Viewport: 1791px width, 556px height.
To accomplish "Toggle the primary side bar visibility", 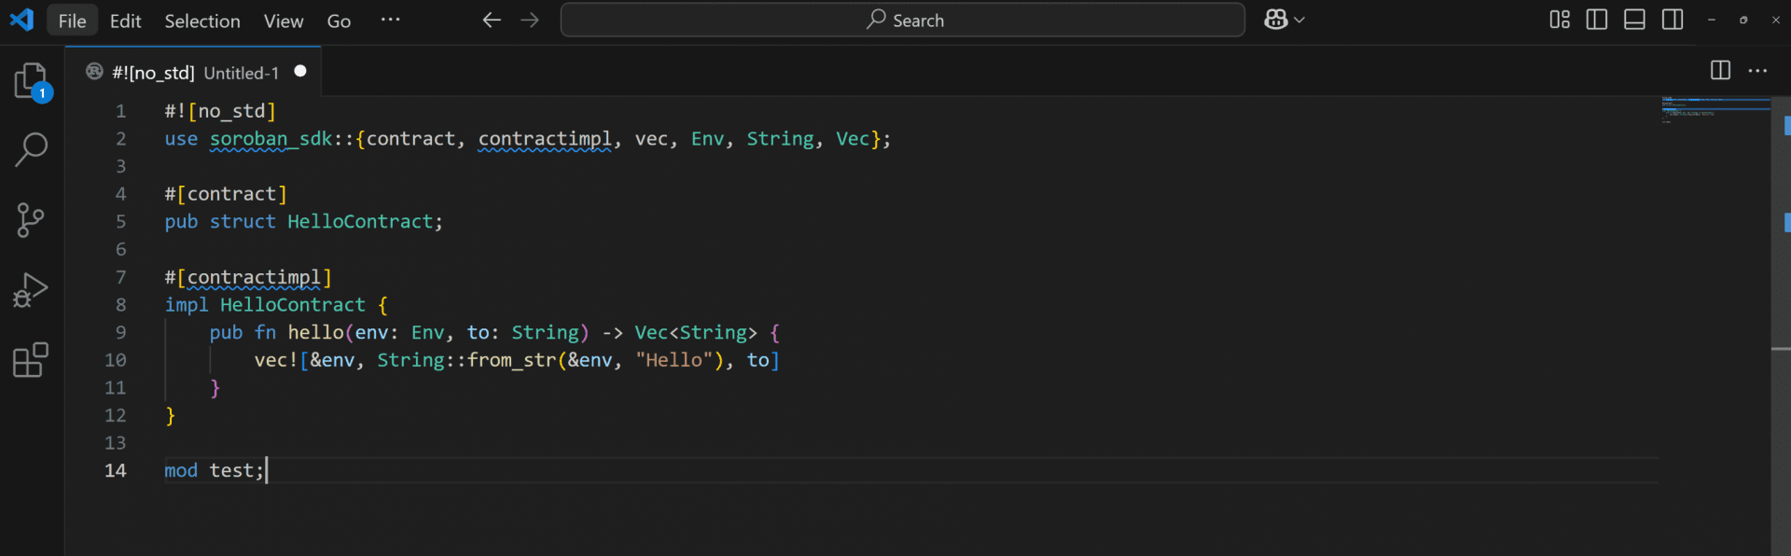I will click(x=1596, y=21).
